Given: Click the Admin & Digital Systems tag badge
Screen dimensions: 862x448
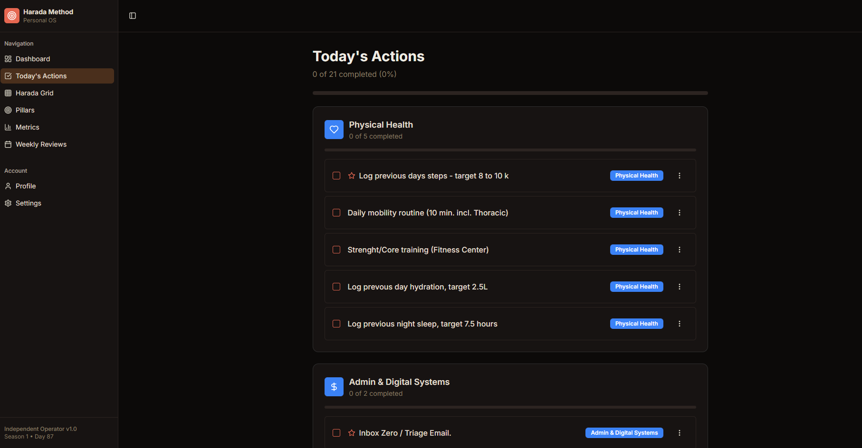Looking at the screenshot, I should 624,433.
